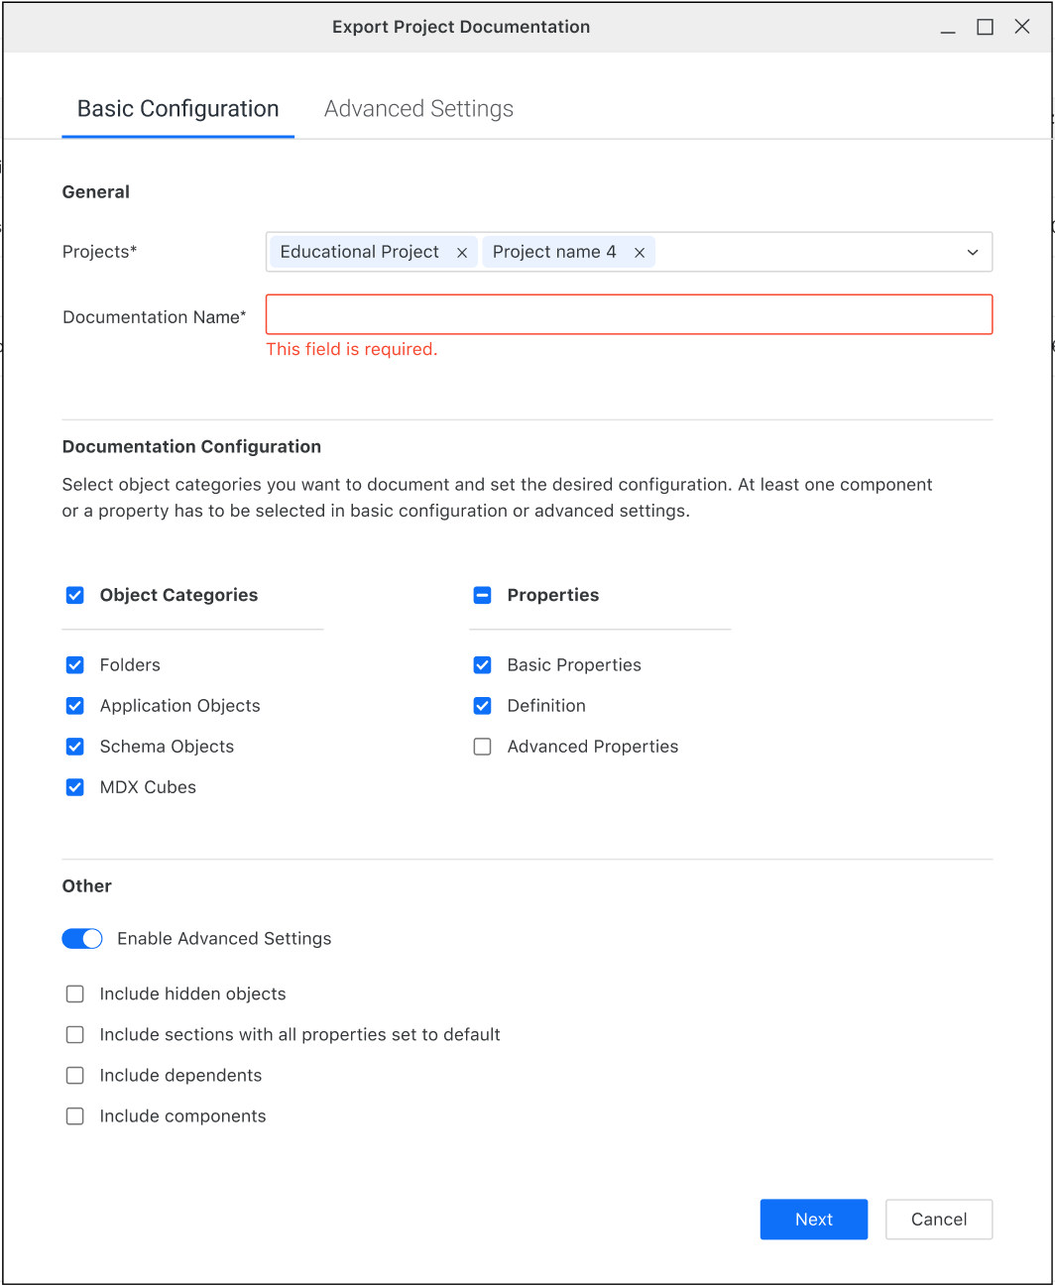
Task: Turn off Enable Advanced Settings toggle
Action: (x=82, y=939)
